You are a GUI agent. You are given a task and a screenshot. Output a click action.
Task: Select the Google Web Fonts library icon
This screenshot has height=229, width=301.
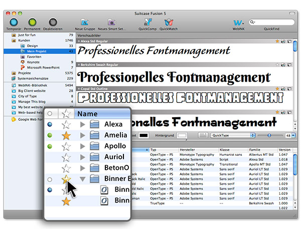(14, 119)
